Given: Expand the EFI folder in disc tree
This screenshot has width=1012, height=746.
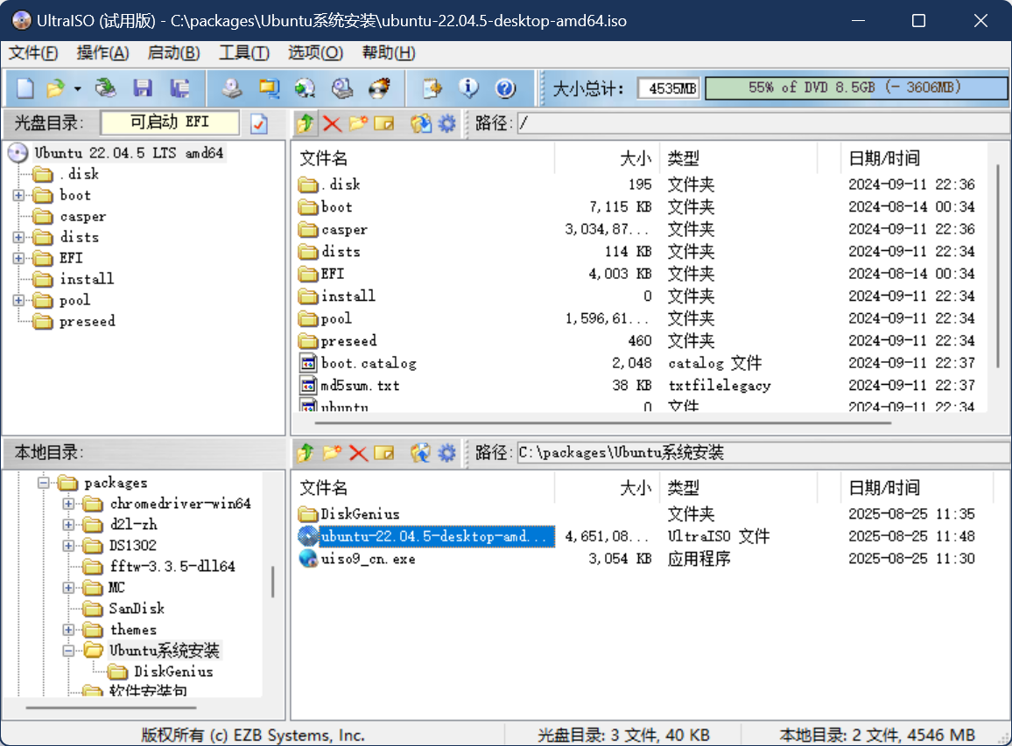Looking at the screenshot, I should 18,259.
